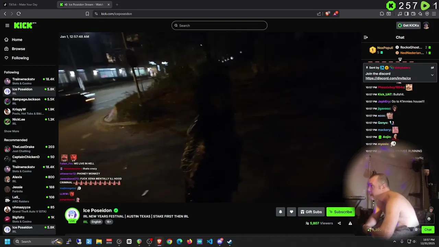Bookmark this page
This screenshot has height=247, width=439.
click(x=87, y=14)
